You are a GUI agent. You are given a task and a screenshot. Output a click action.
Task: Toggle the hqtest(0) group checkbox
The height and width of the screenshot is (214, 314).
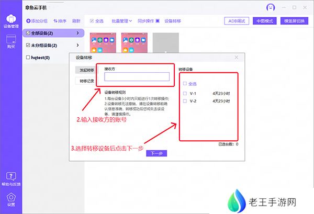(x=28, y=58)
